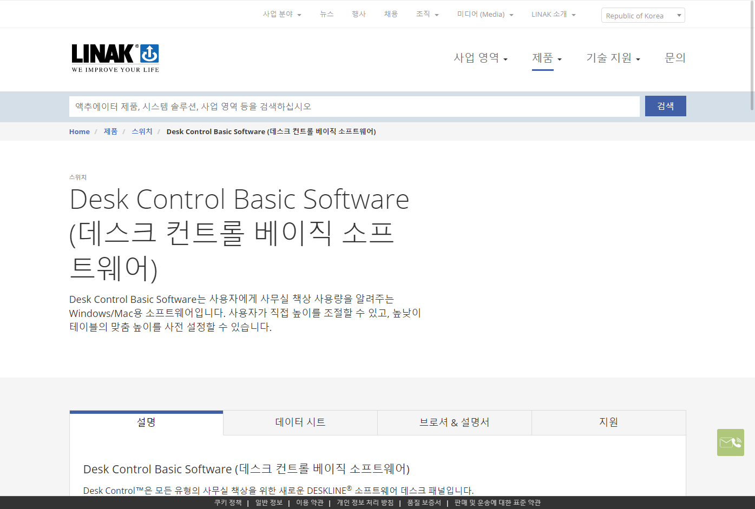Click the current-page breadcrumb text Desk Control Basic Software
755x509 pixels.
click(x=271, y=131)
